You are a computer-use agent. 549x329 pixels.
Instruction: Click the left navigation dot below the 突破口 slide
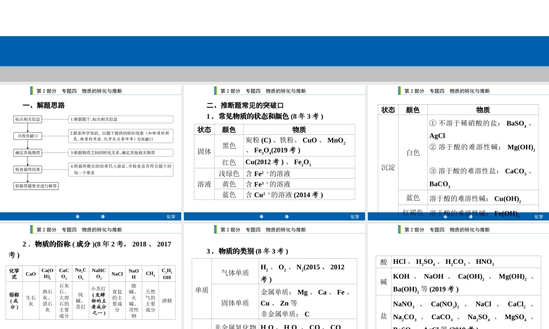[261, 217]
